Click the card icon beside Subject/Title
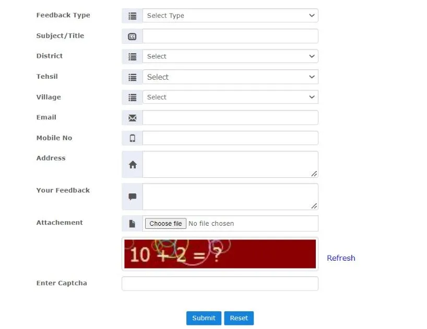Image resolution: width=427 pixels, height=329 pixels. (x=132, y=36)
